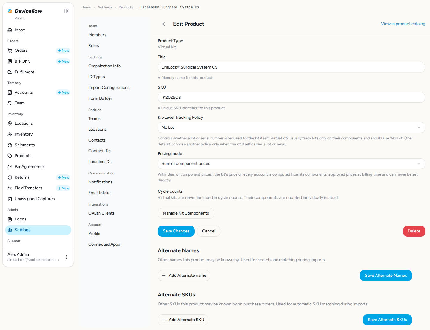Open Members under Team settings
Image resolution: width=430 pixels, height=330 pixels.
[97, 35]
